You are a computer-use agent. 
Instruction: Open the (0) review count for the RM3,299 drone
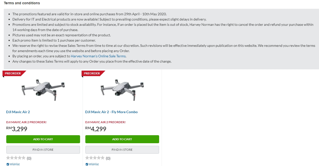[x=29, y=158]
